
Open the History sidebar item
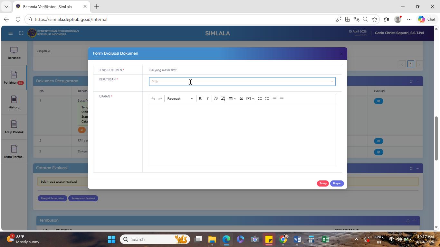pyautogui.click(x=14, y=103)
